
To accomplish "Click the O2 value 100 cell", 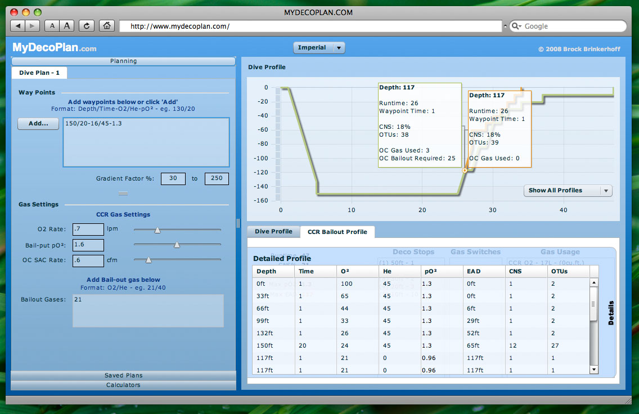I will coord(358,283).
